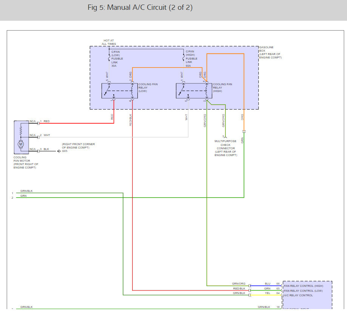Click the 'COOLING FAN RELAY (HIGH)' label
The height and width of the screenshot is (317, 347).
[222, 88]
